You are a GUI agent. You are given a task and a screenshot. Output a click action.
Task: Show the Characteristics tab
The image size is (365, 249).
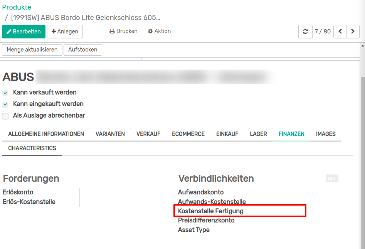[x=32, y=148]
